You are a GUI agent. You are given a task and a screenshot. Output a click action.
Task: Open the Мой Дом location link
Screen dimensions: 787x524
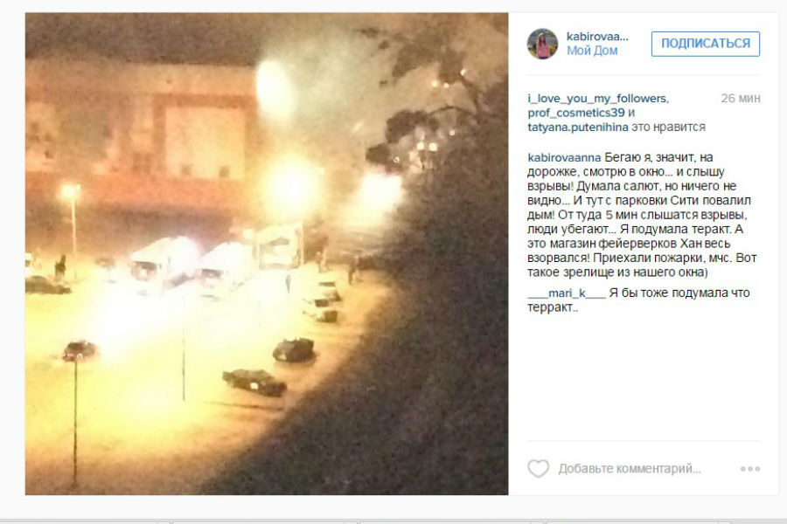coord(592,51)
